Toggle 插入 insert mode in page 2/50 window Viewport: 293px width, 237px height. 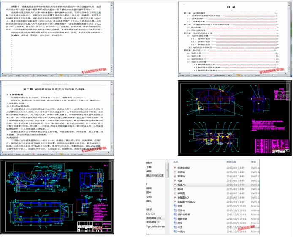pyautogui.click(x=230, y=76)
